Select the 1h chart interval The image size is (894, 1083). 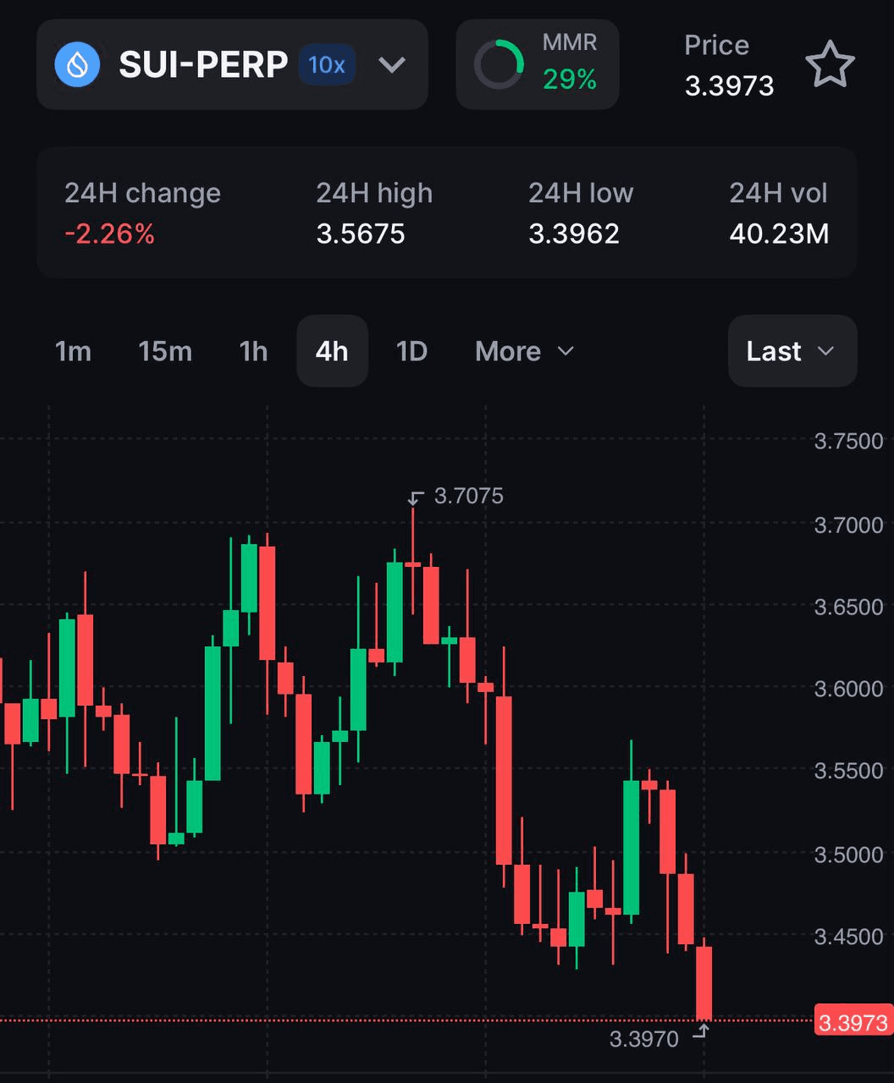(253, 351)
